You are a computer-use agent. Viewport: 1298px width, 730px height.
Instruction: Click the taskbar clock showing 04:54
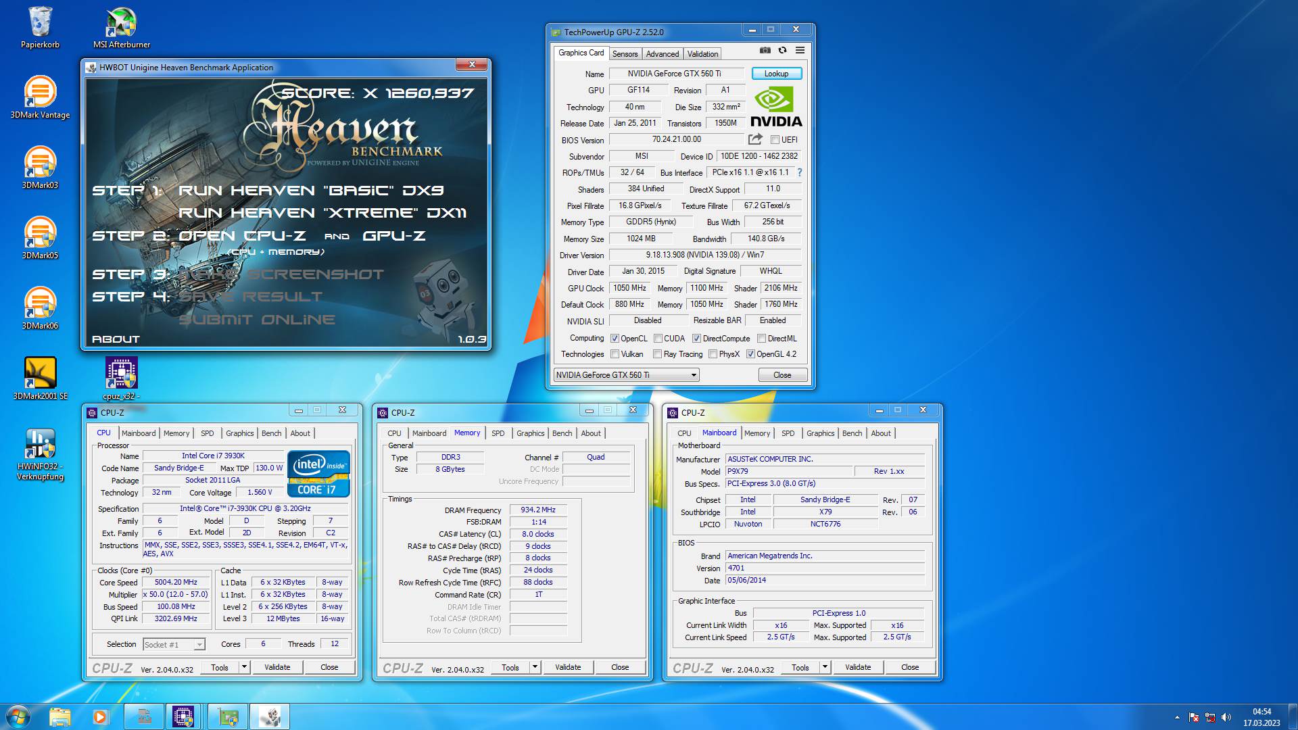tap(1261, 717)
